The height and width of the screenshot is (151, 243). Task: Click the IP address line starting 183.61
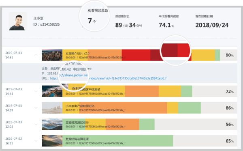50,73
